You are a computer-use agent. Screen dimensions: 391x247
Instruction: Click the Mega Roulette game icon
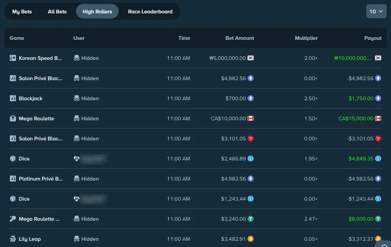coord(13,118)
